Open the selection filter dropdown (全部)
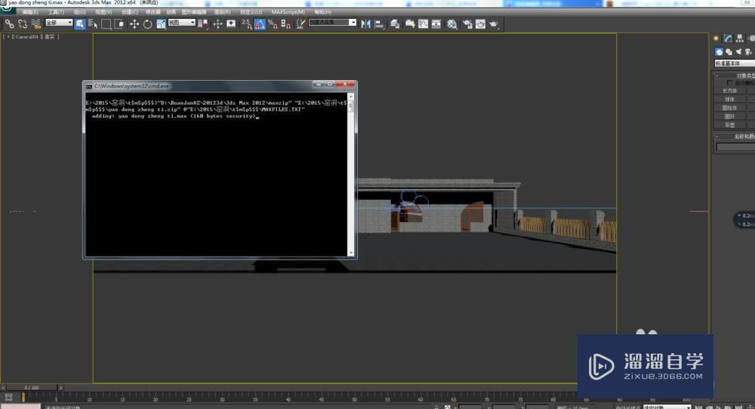The height and width of the screenshot is (409, 755). point(58,23)
